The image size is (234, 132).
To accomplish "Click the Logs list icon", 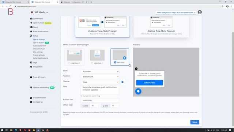I will 31,62.
